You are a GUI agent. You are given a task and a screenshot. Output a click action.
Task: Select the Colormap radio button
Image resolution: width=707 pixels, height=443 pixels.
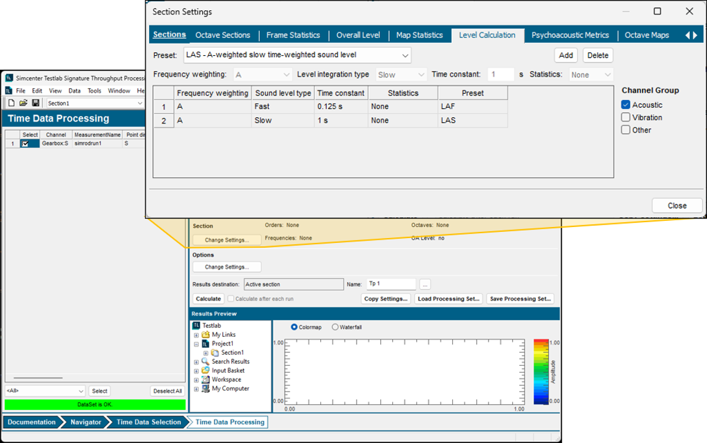(294, 327)
